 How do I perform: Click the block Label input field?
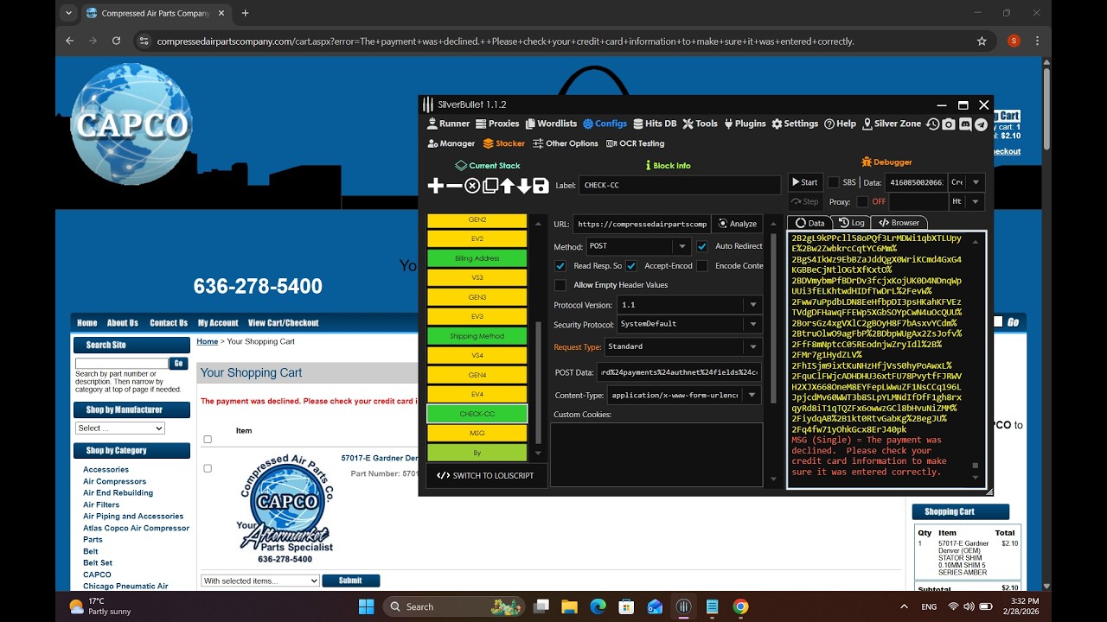point(680,185)
